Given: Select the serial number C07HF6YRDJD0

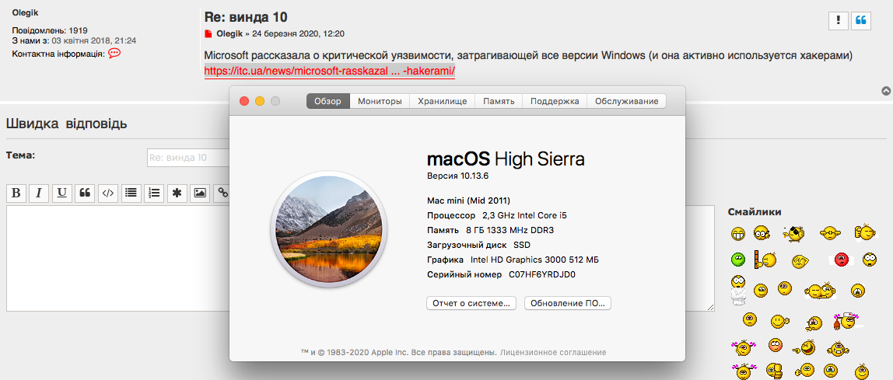Looking at the screenshot, I should 543,275.
